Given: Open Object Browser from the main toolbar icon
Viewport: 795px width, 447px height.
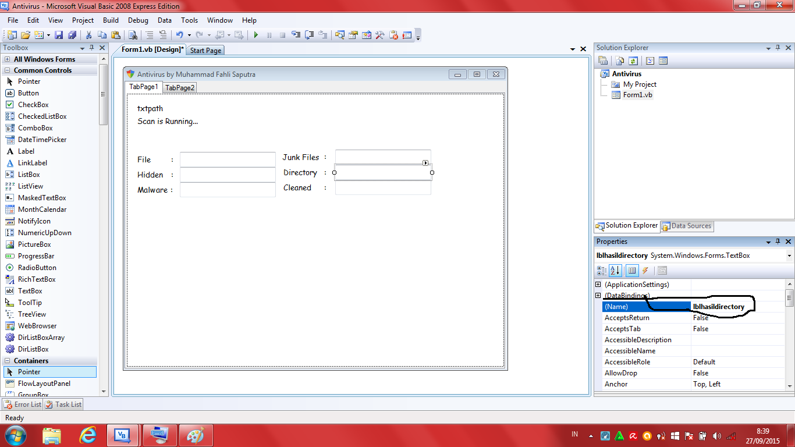Looking at the screenshot, I should click(x=367, y=35).
